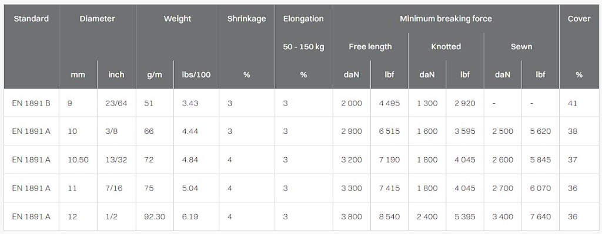Click the Weight column header
Screen dimensions: 602x234
(x=178, y=19)
